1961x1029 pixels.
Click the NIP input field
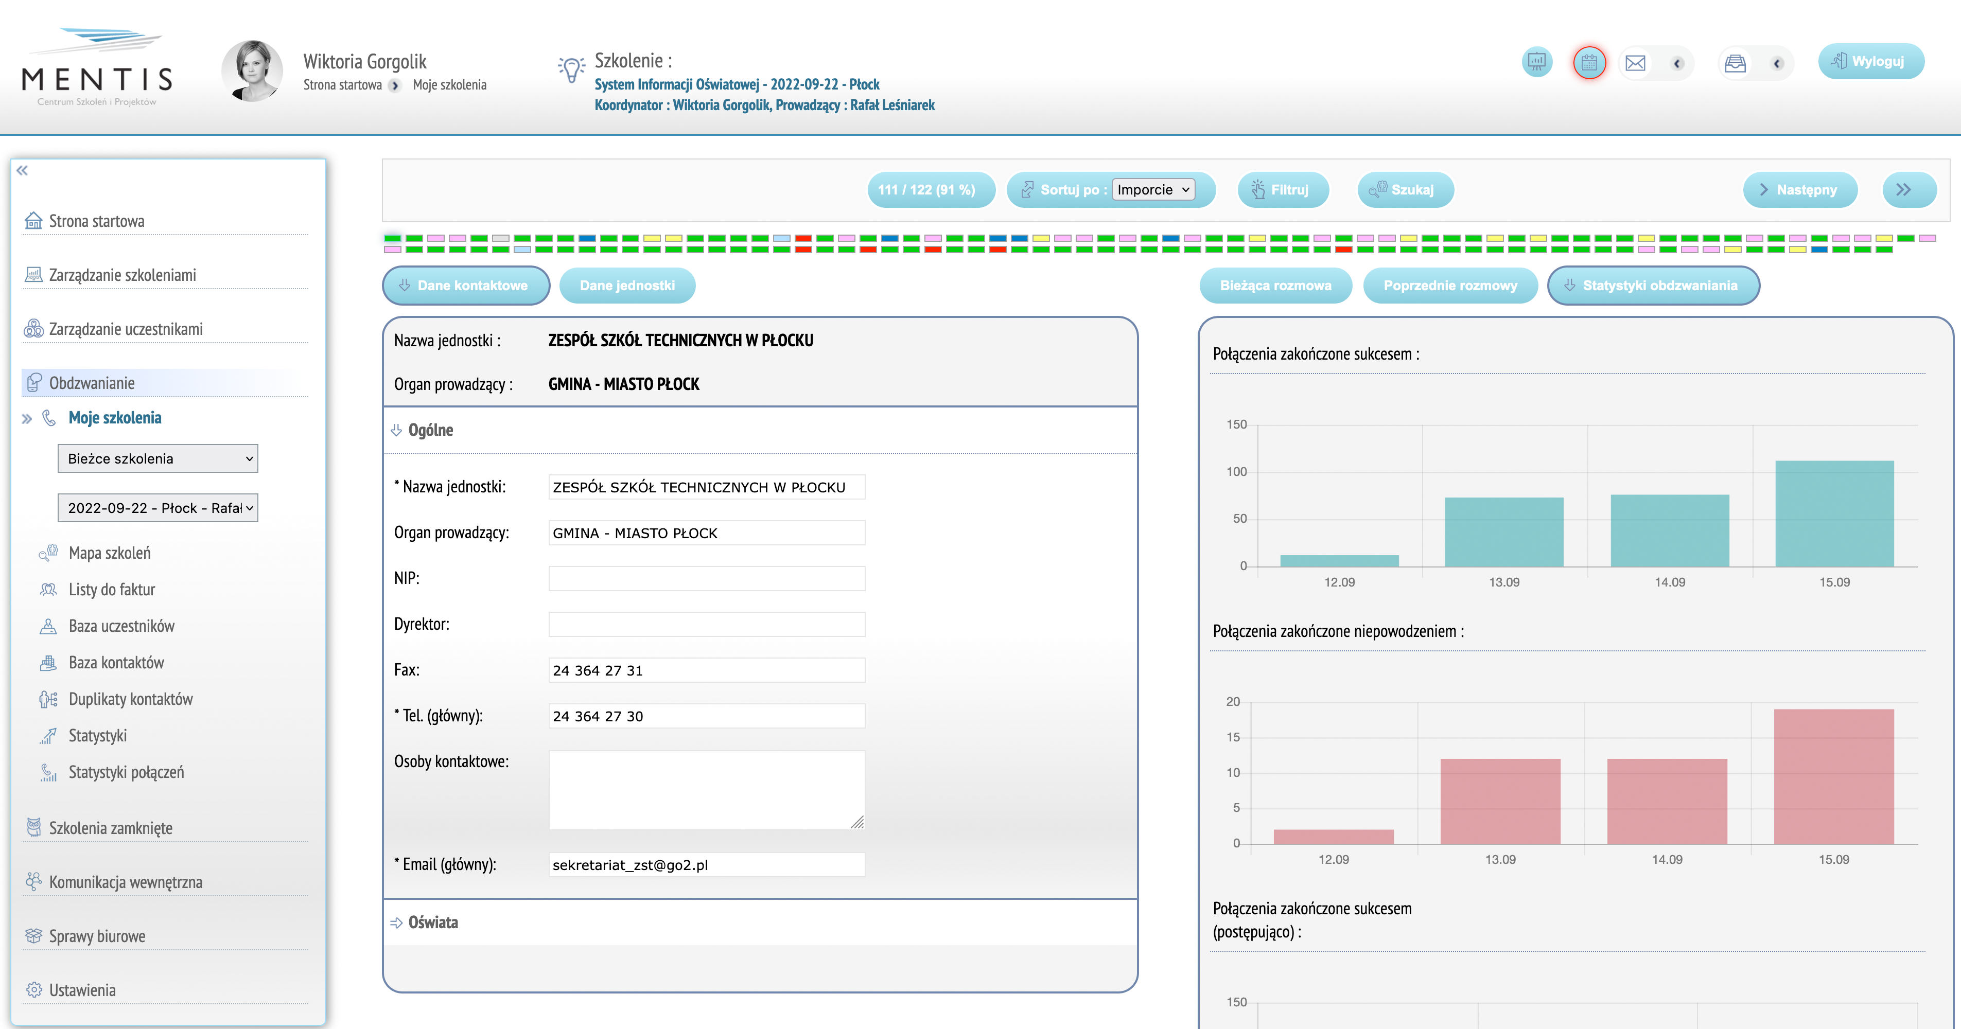click(x=707, y=578)
